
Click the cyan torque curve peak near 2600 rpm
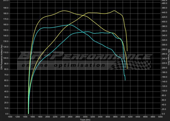(x=70, y=25)
